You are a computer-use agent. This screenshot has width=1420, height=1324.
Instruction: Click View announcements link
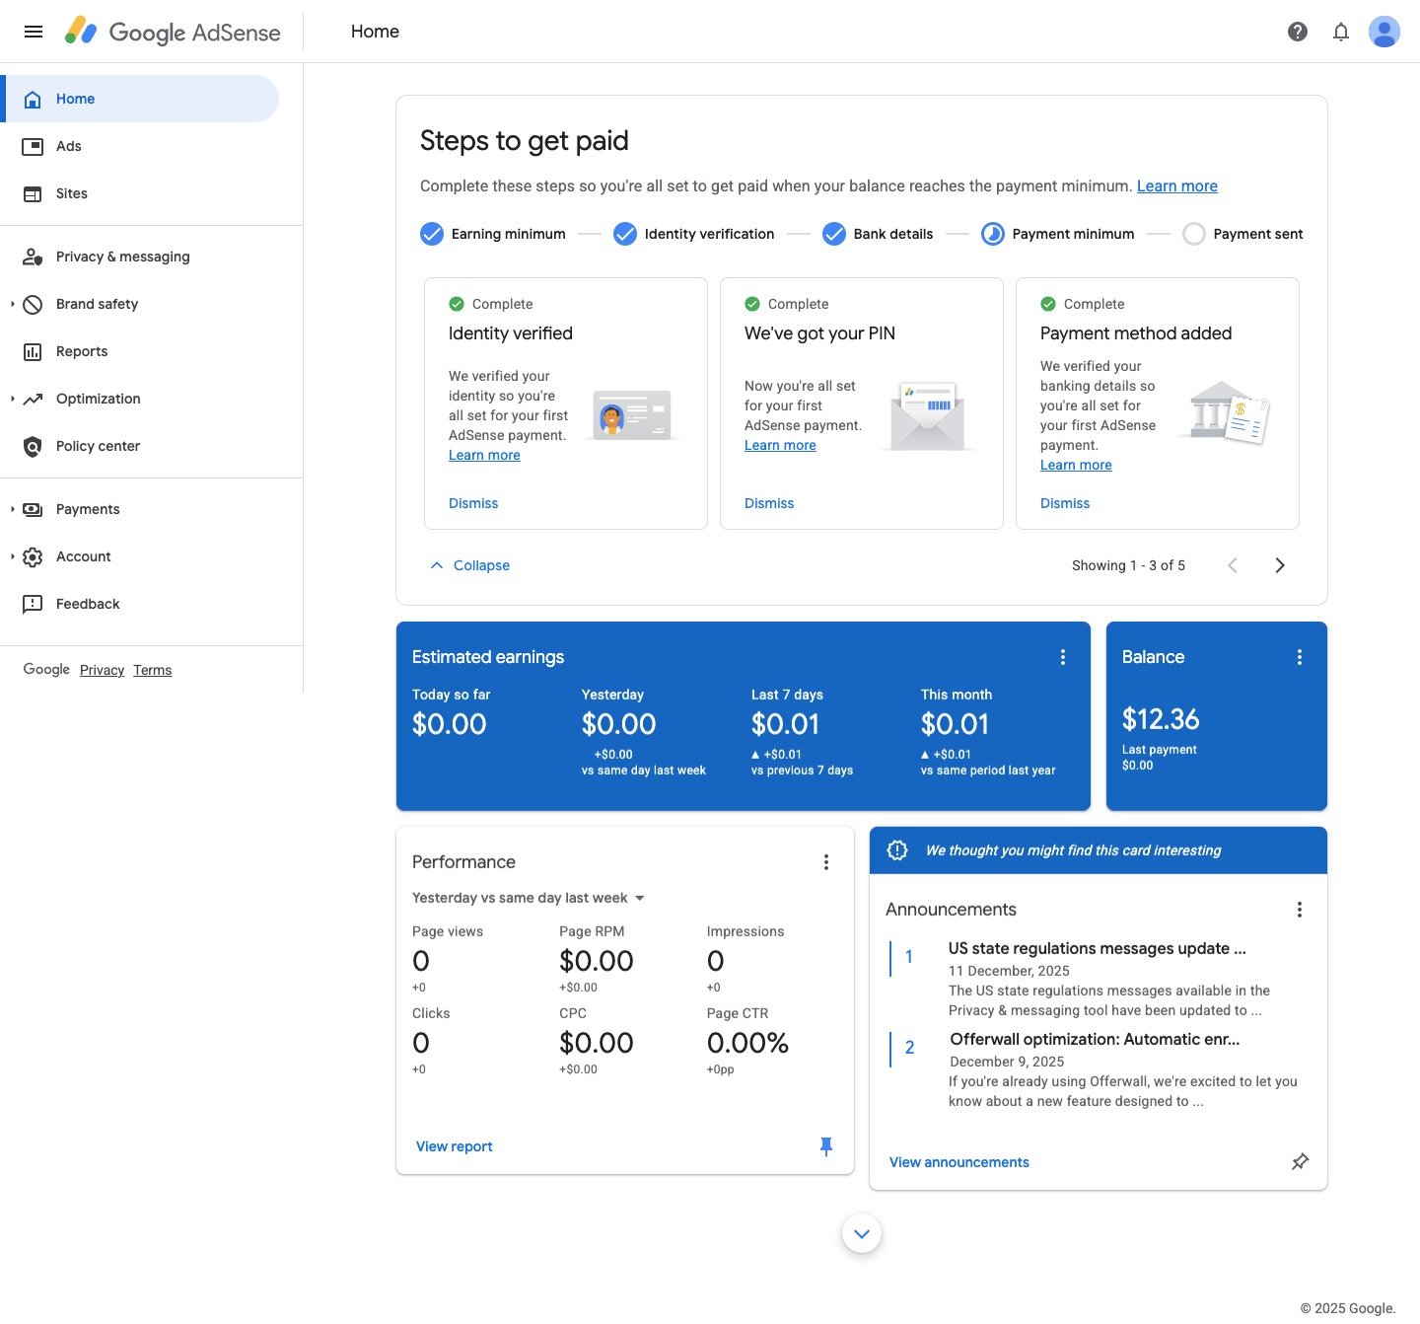958,1162
